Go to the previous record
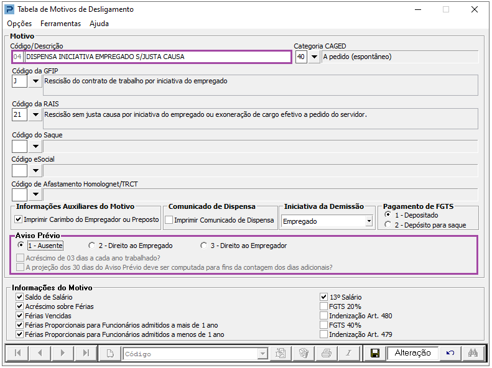Viewport: 492px width, 368px height. pos(40,353)
